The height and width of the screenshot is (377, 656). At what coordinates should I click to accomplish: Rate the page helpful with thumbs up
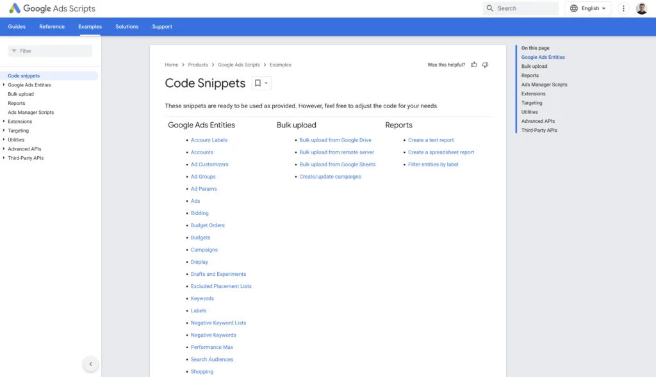point(473,65)
